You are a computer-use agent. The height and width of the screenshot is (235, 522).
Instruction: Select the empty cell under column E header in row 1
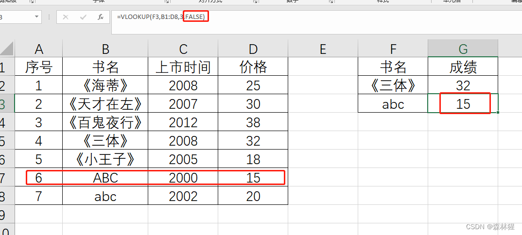[x=323, y=67]
